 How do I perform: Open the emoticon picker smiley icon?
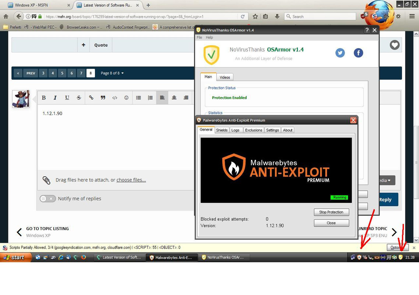(126, 98)
